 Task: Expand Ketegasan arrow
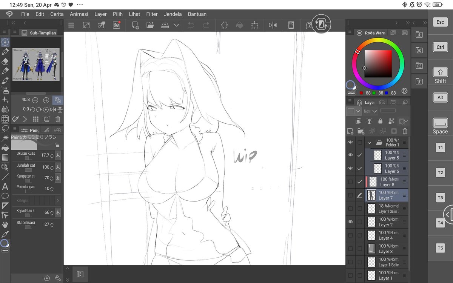click(57, 201)
